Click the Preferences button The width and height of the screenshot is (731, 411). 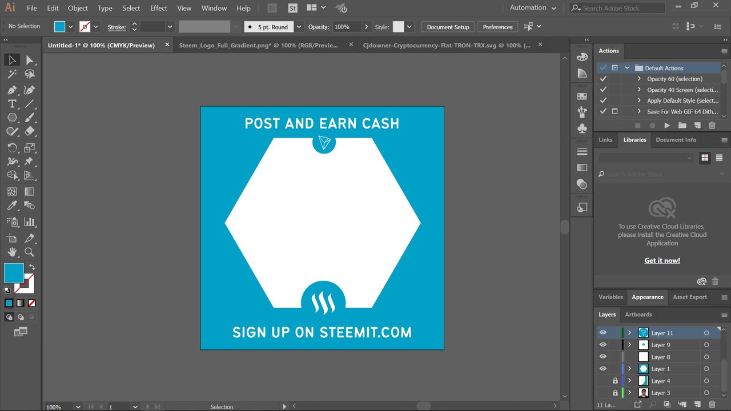tap(497, 27)
